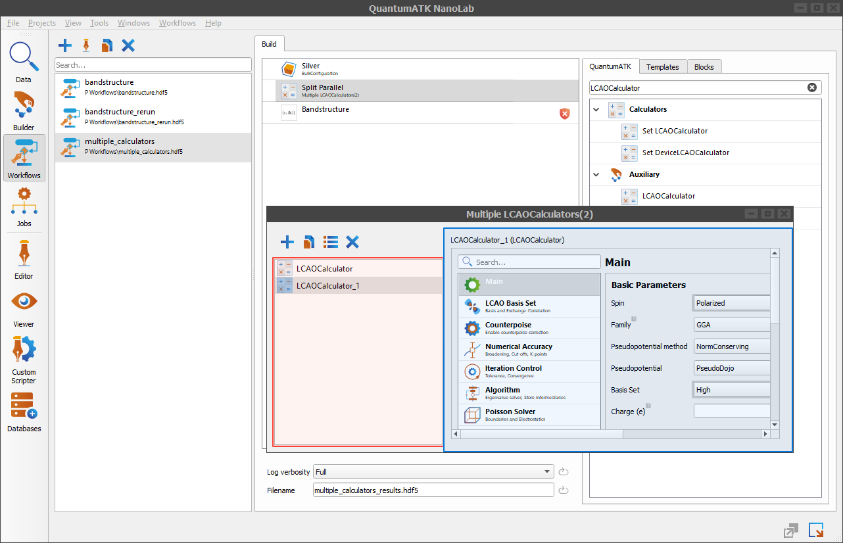Open the Log verbosity dropdown

(x=433, y=471)
